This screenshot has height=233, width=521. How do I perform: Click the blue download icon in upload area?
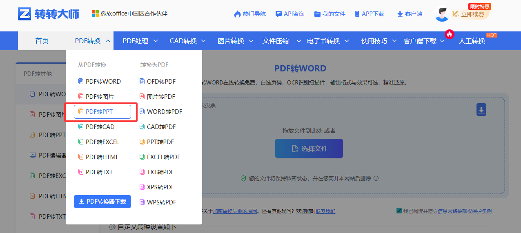pyautogui.click(x=481, y=109)
